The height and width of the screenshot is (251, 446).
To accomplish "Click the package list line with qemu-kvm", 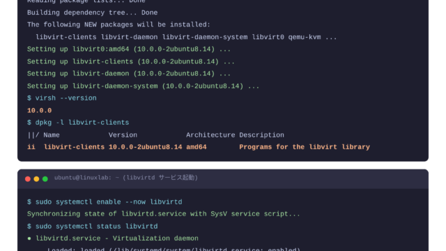I will 186,37.
